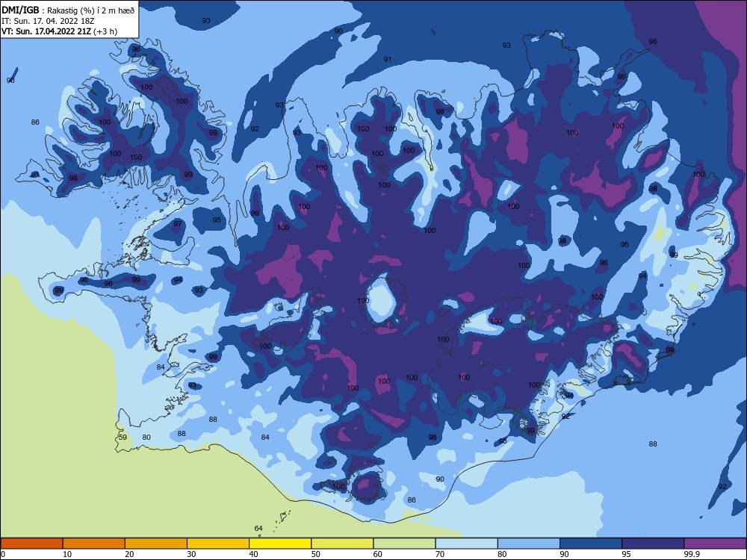Click the 'IT: Sun. 17. 04. 2022 18Z' line
This screenshot has width=747, height=560.
(48, 21)
